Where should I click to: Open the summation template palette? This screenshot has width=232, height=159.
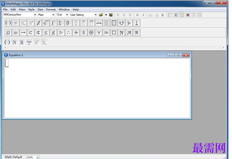61,23
